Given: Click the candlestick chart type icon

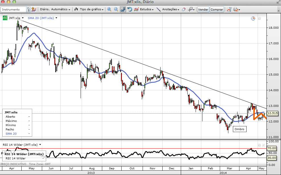Looking at the screenshot, I should (76, 9).
